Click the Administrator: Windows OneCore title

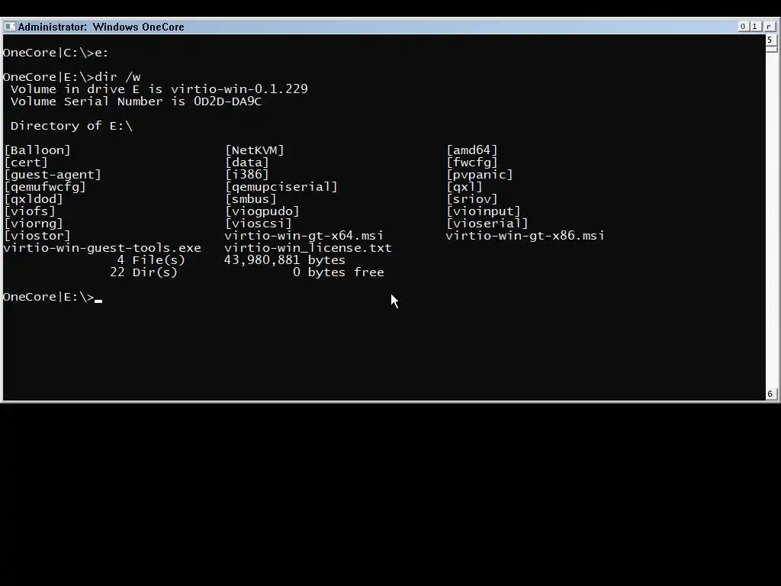pyautogui.click(x=101, y=27)
